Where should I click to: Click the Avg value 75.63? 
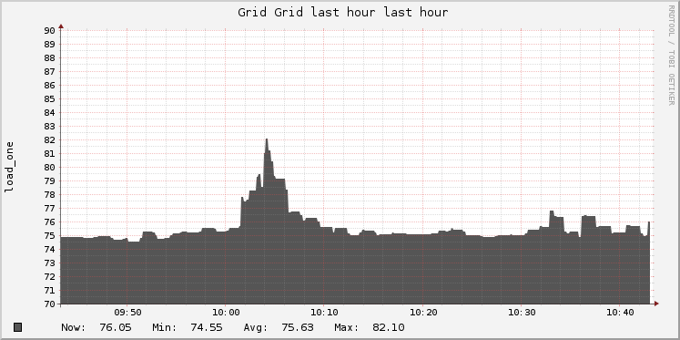click(297, 327)
